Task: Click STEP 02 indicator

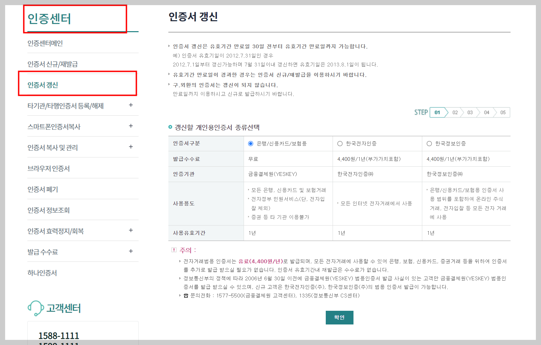Action: (455, 112)
